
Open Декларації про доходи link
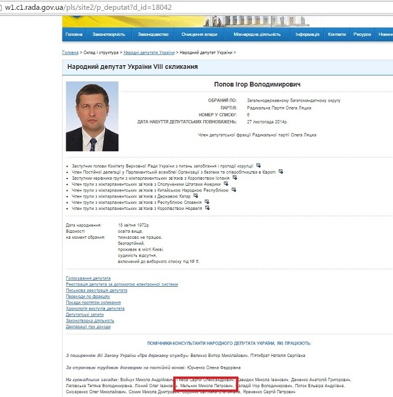coord(88,327)
